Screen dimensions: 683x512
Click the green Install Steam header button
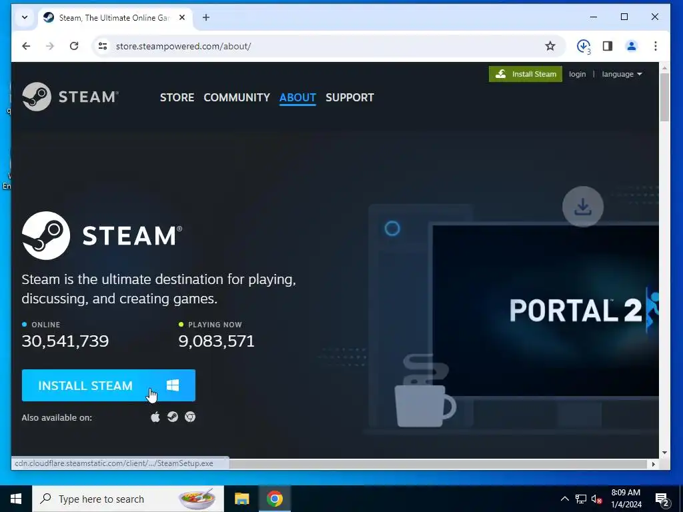pyautogui.click(x=526, y=74)
